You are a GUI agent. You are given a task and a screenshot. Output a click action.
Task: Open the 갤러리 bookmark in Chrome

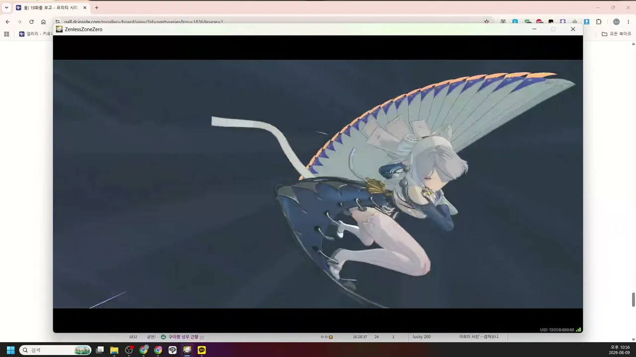tap(36, 34)
